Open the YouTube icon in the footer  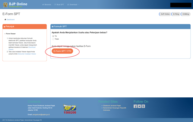pyautogui.click(x=143, y=106)
